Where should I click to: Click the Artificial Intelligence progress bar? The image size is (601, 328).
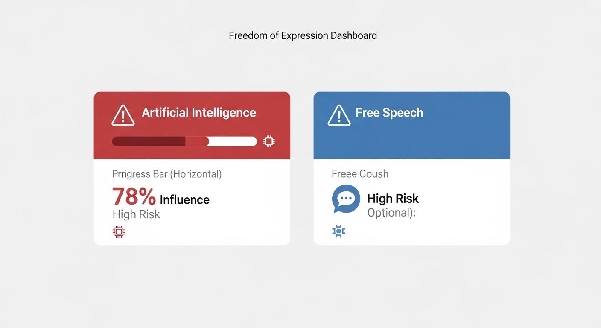[184, 141]
